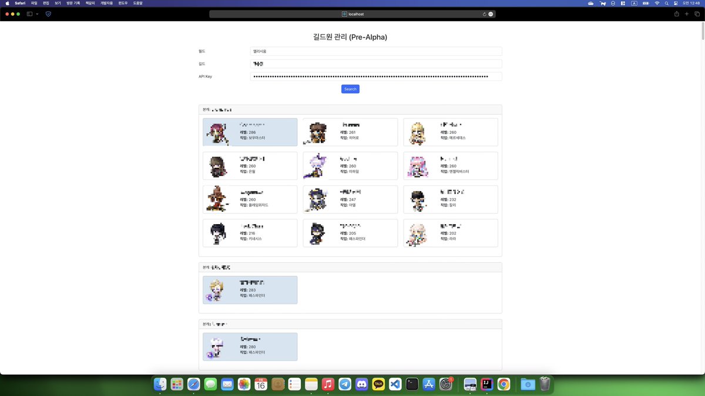Toggle the Safari sidebar button
Image resolution: width=705 pixels, height=396 pixels.
(x=29, y=14)
